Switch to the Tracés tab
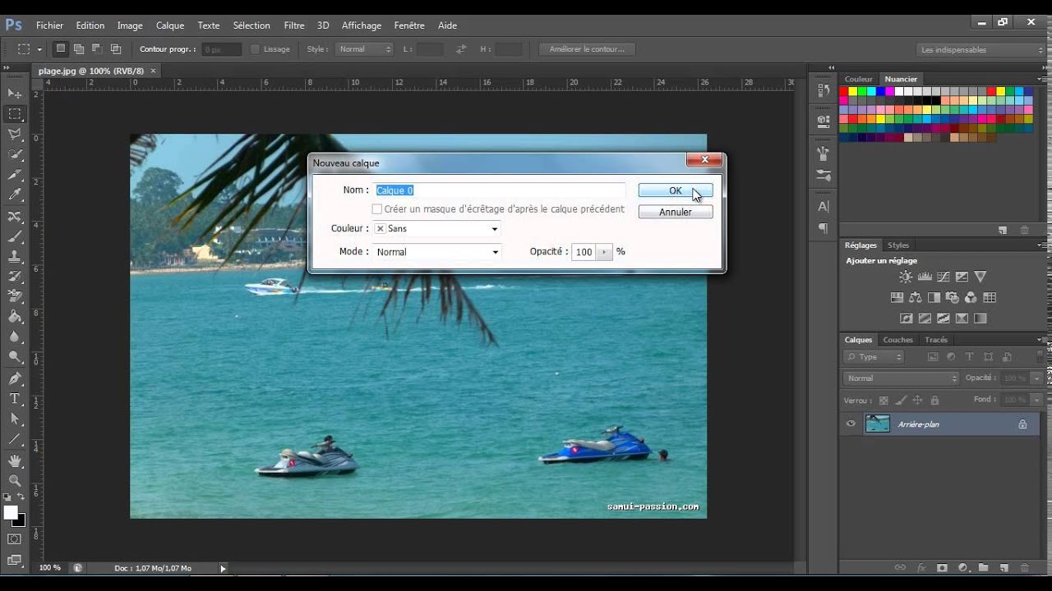Screen dimensions: 1052x591 pyautogui.click(x=936, y=340)
